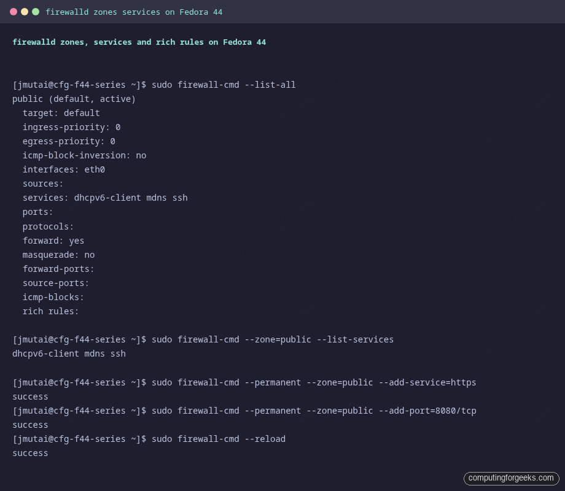Click the 'rich rules:' line
The height and width of the screenshot is (491, 565).
51,311
